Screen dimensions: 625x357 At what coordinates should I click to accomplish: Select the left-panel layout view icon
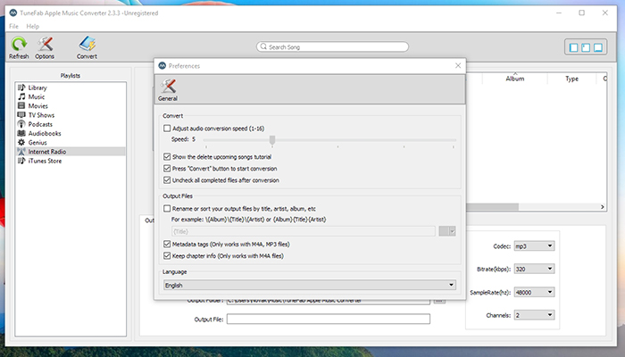[x=573, y=47]
